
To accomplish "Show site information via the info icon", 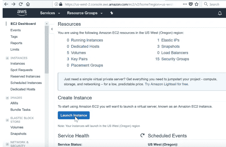I will pos(56,4).
